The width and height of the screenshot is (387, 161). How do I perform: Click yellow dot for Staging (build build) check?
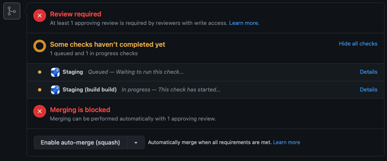tap(40, 90)
